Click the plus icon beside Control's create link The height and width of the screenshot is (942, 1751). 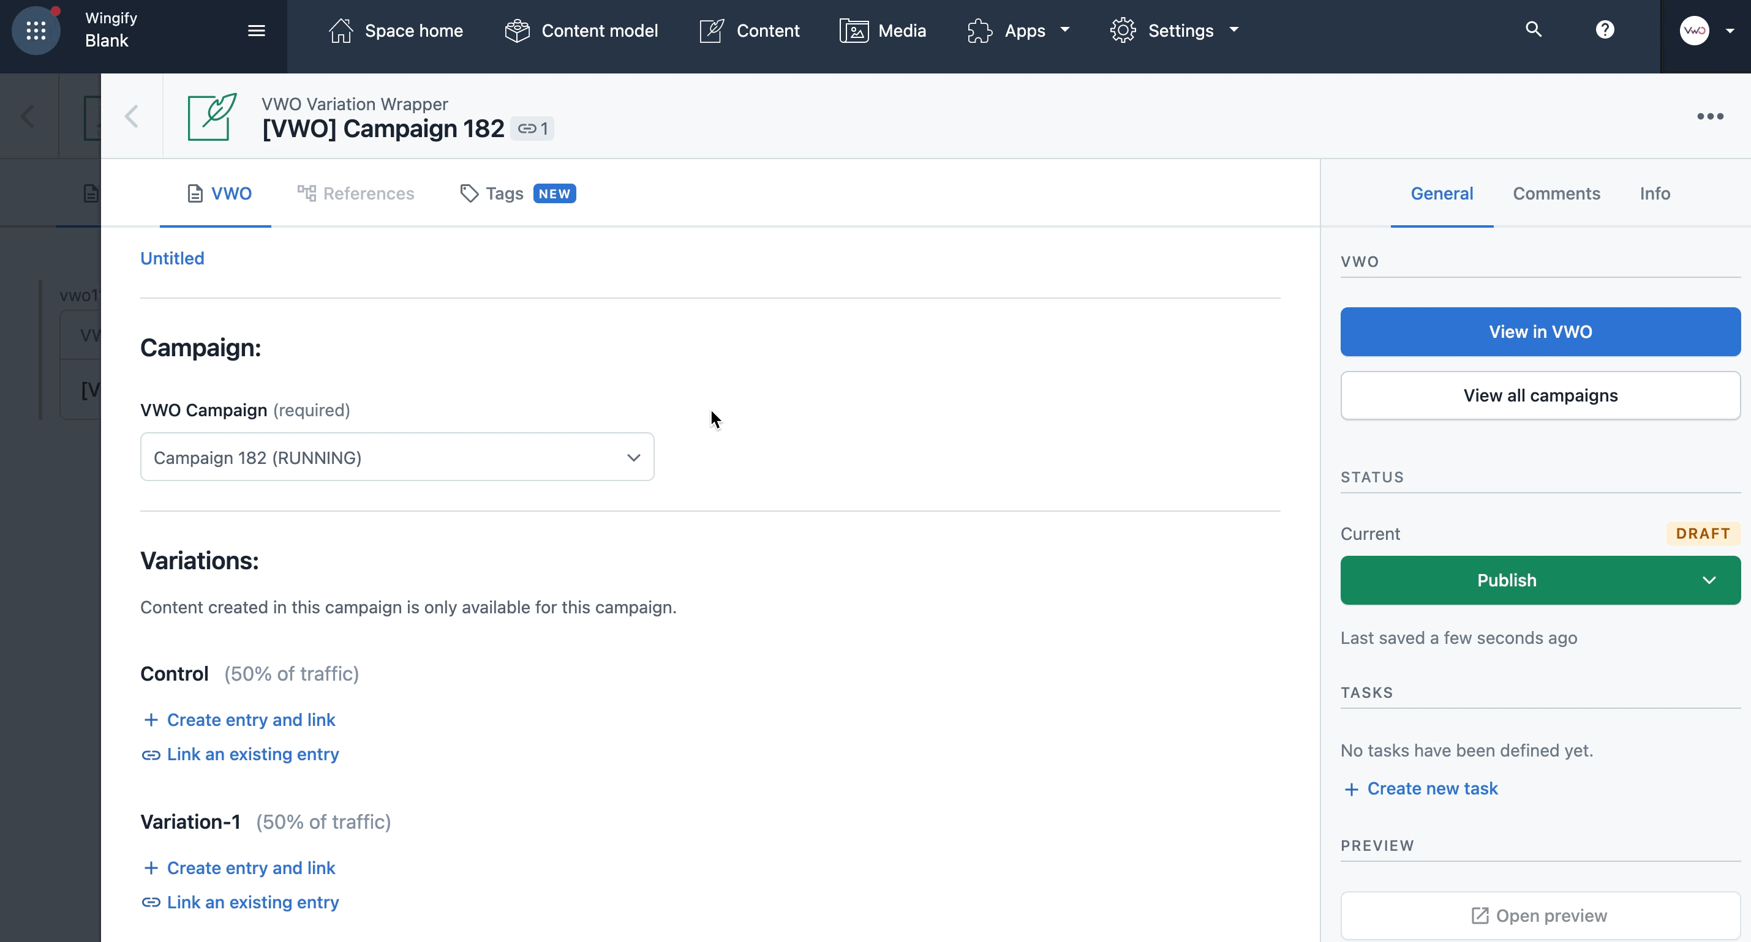pos(151,720)
